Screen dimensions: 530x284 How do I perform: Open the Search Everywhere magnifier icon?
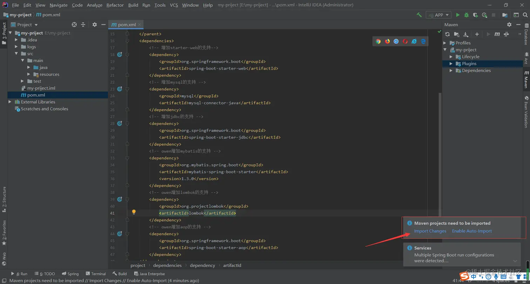[525, 15]
